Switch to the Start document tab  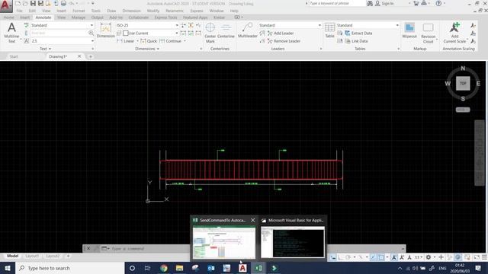click(x=14, y=56)
